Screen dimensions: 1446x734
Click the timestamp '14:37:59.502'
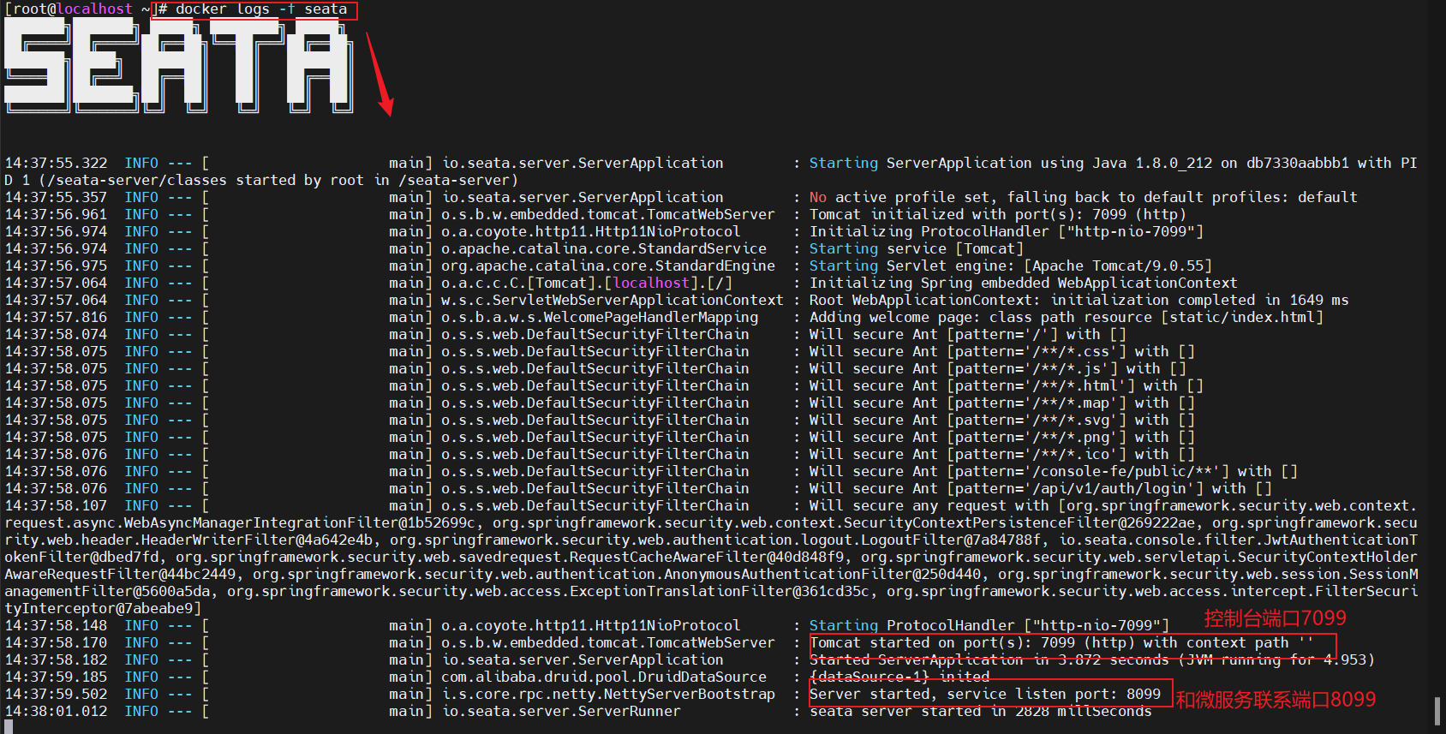57,694
